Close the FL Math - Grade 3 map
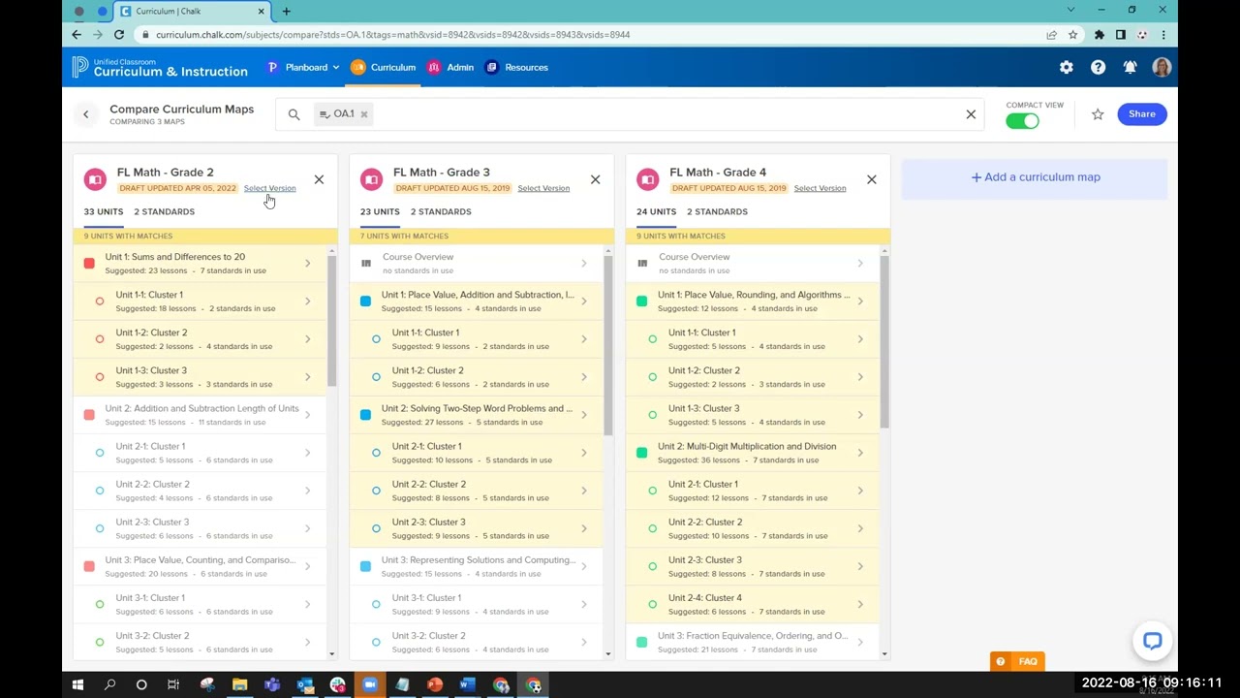 tap(595, 179)
